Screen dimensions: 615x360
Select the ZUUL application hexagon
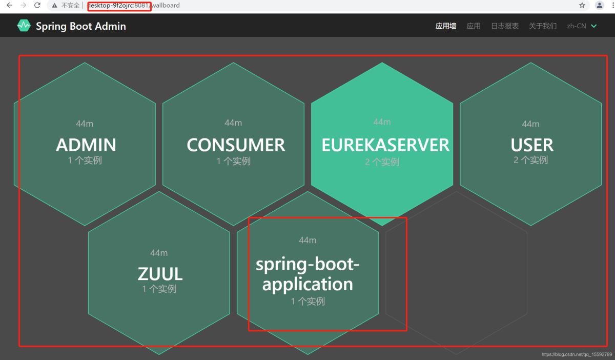pyautogui.click(x=160, y=273)
